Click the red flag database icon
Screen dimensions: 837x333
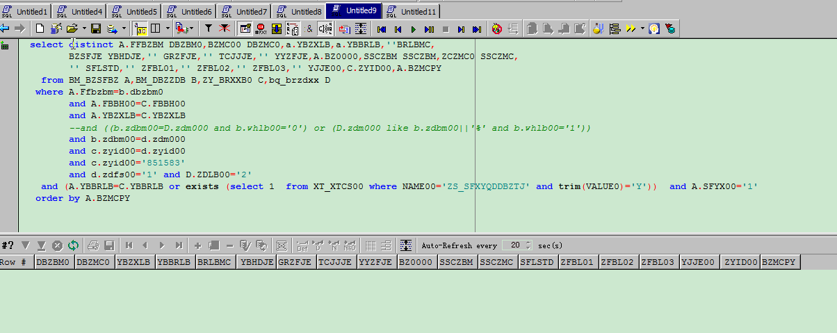pyautogui.click(x=670, y=29)
